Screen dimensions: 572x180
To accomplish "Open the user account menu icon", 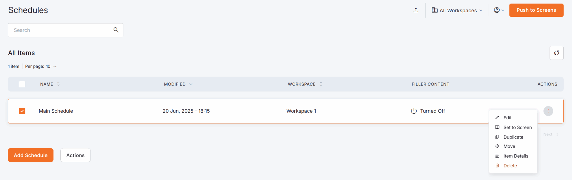I will click(x=499, y=10).
